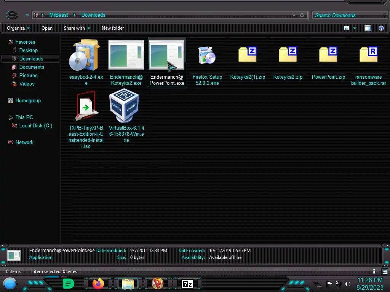Select Favorites in navigation pane
The image size is (390, 292).
(x=25, y=42)
